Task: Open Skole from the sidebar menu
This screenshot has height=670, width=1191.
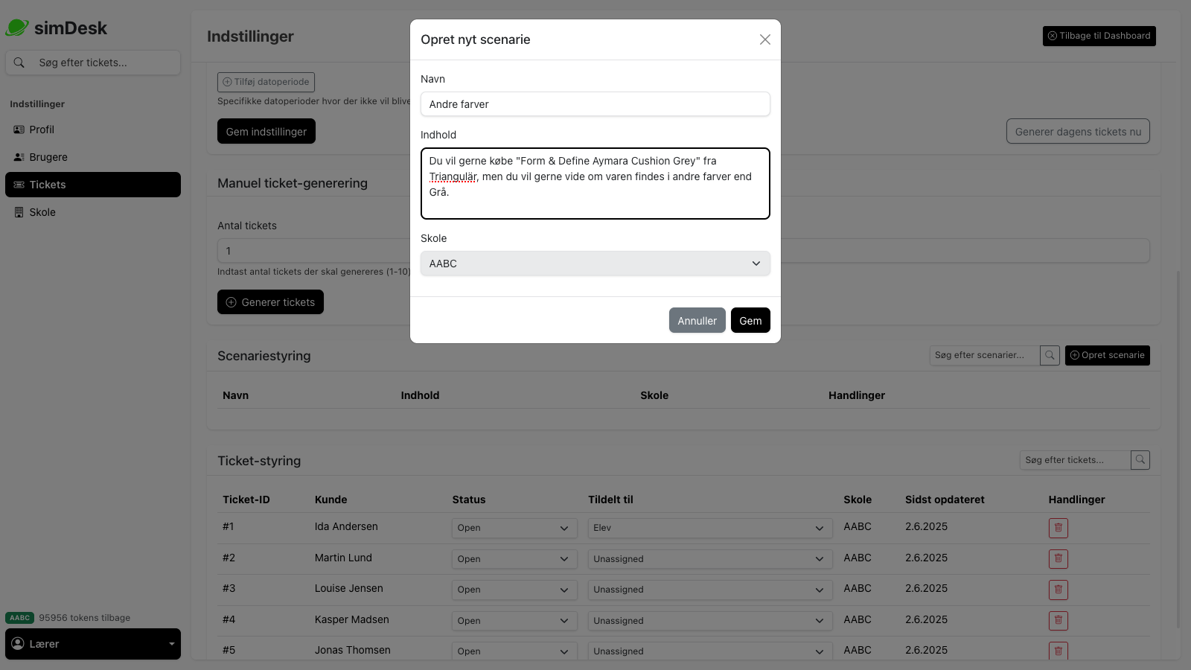Action: pos(42,212)
